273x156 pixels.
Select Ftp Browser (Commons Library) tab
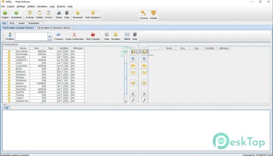[x=54, y=28]
